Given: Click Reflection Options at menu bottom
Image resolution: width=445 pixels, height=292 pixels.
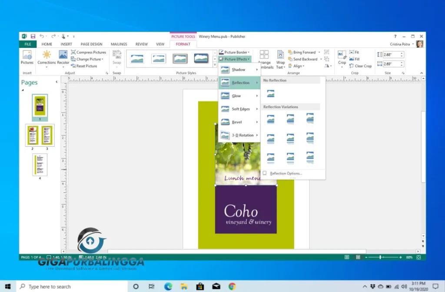Looking at the screenshot, I should (286, 173).
